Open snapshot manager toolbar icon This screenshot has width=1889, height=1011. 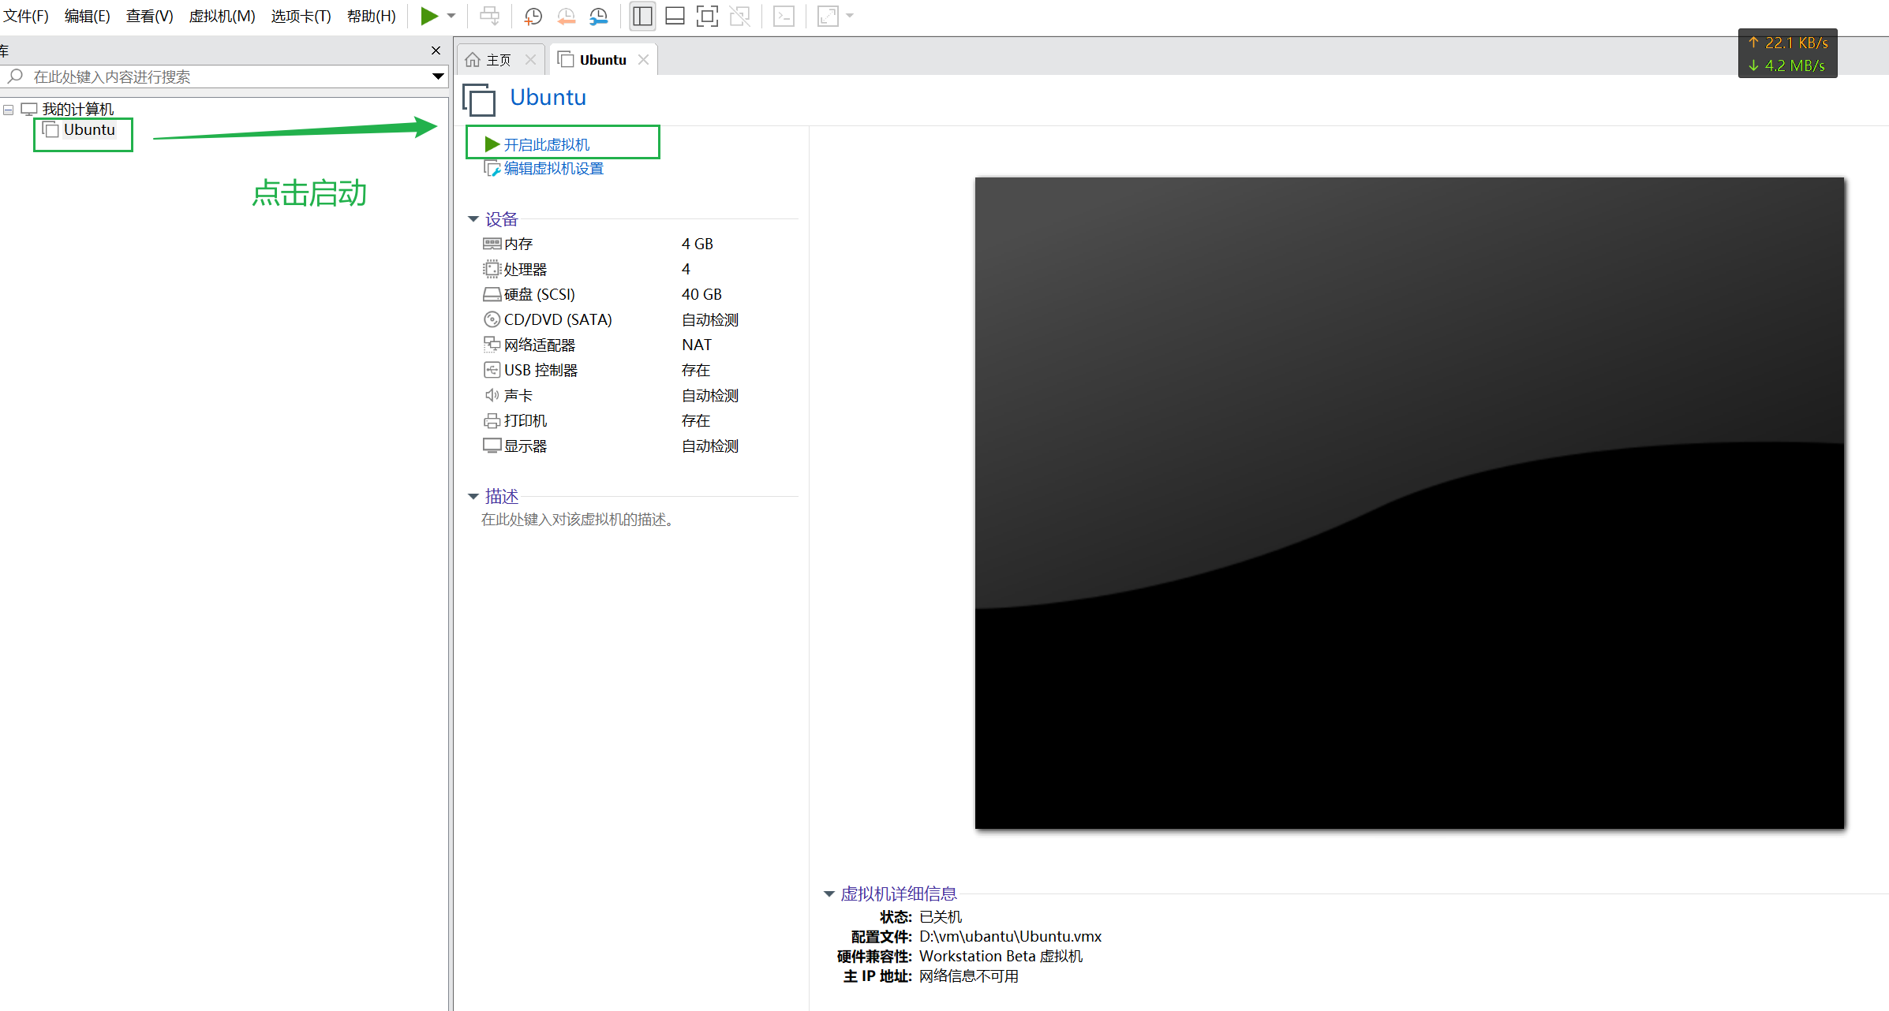click(x=599, y=16)
